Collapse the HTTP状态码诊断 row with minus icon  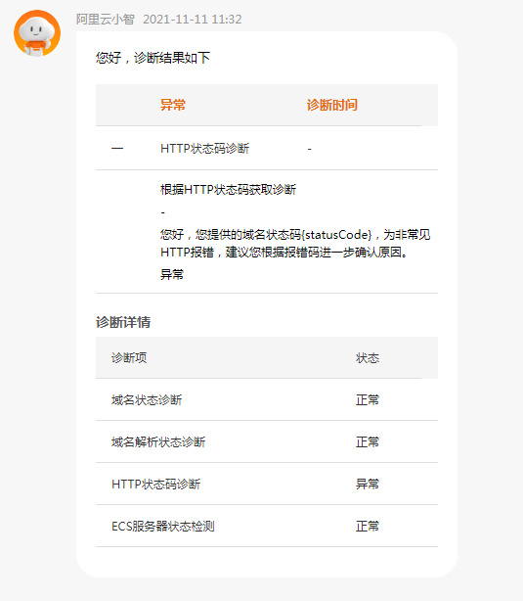117,149
